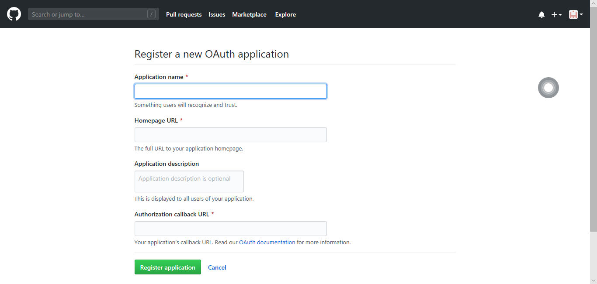This screenshot has width=597, height=284.
Task: Click the Authorization callback URL label
Action: [172, 214]
